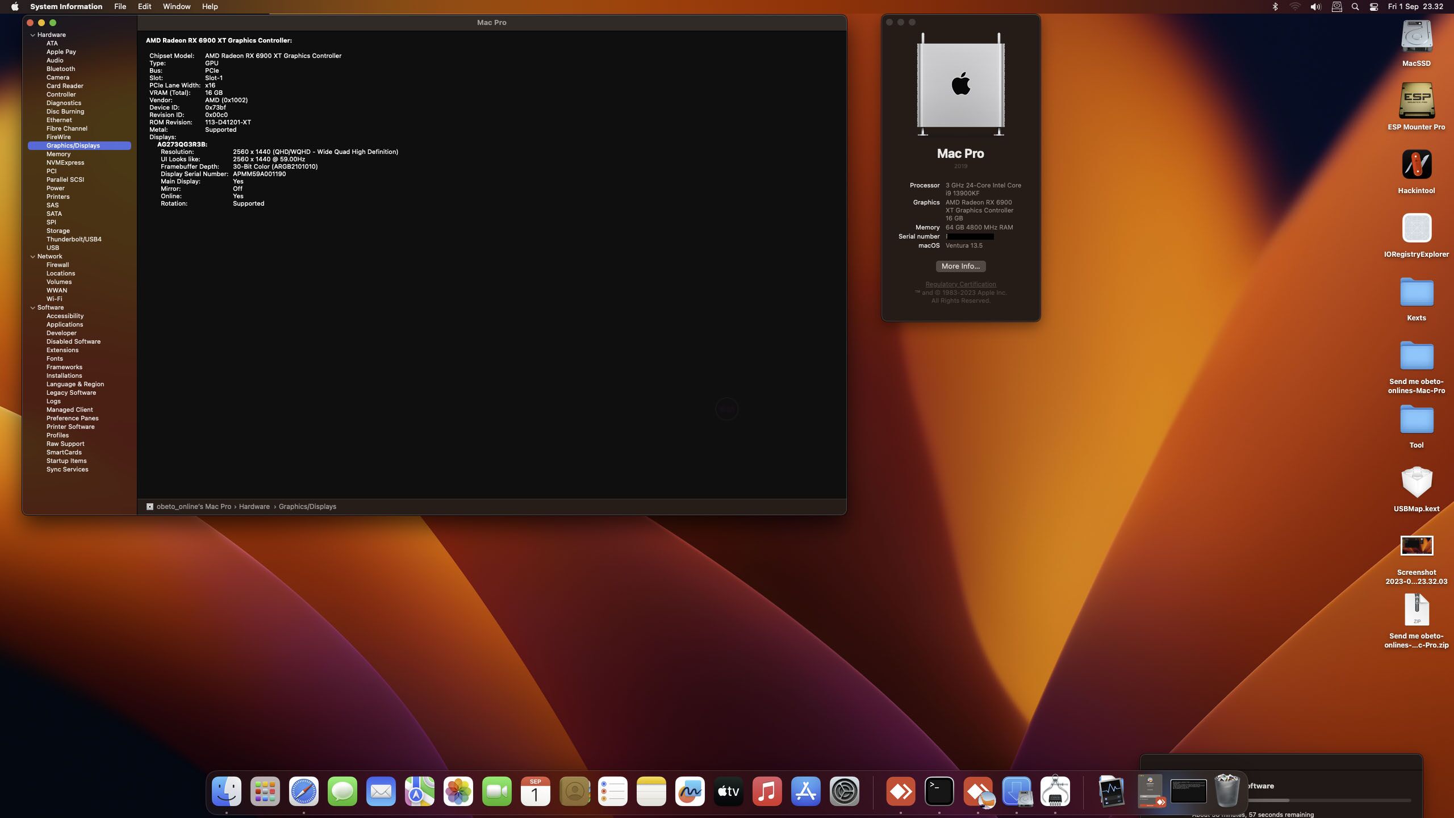Open Hackintool desktop icon
Screen dimensions: 1454x818
point(1416,165)
